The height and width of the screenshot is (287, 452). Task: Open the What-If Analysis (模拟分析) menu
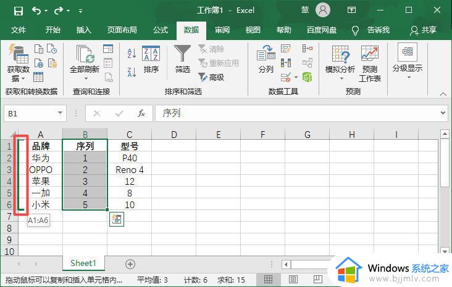click(x=340, y=63)
